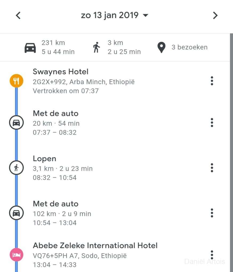Tap the 3 km walking summary
This screenshot has height=272, width=233.
pos(116,47)
